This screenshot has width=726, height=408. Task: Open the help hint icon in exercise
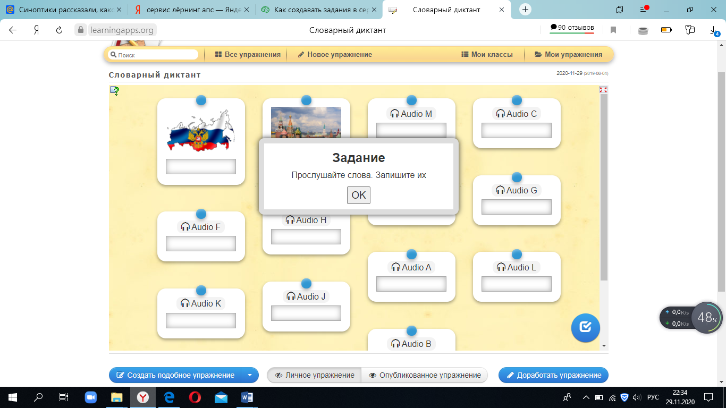(114, 91)
